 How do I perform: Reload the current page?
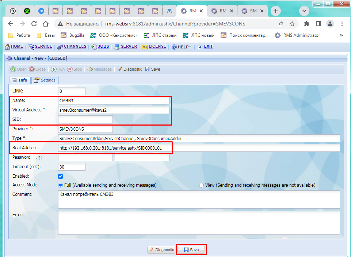[x=34, y=24]
